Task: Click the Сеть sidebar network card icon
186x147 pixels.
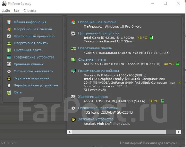Action: [x=9, y=93]
